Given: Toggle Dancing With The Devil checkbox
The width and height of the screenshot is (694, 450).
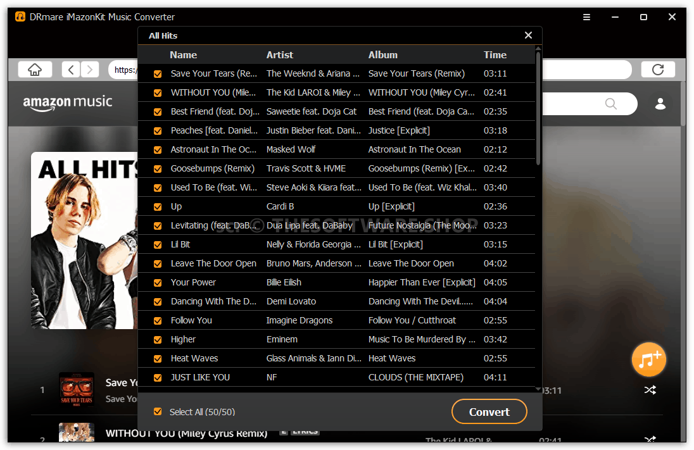Looking at the screenshot, I should 158,302.
